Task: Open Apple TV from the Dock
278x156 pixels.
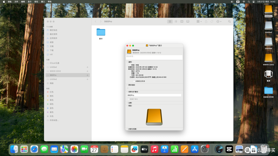Action: [144, 149]
